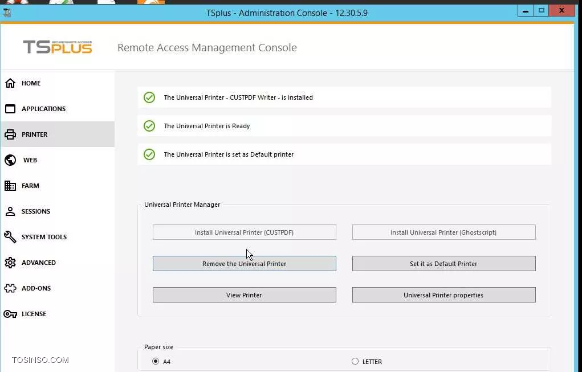Open Universal Printer properties

[443, 295]
